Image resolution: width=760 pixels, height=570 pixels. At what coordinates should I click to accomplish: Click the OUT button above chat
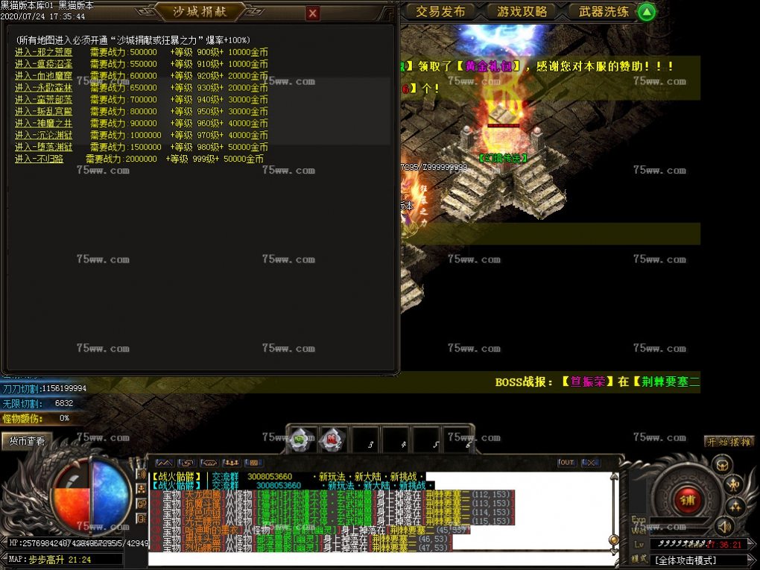point(567,463)
